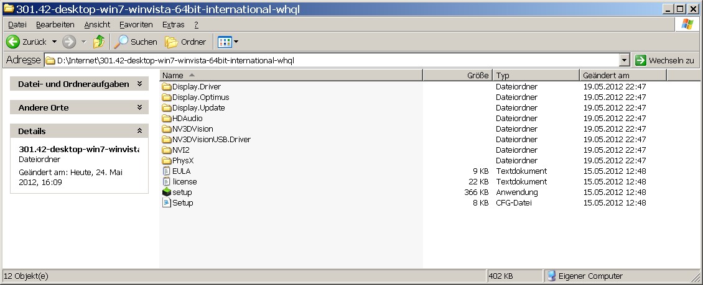The image size is (703, 285).
Task: Open the Extras menu
Action: [x=174, y=25]
